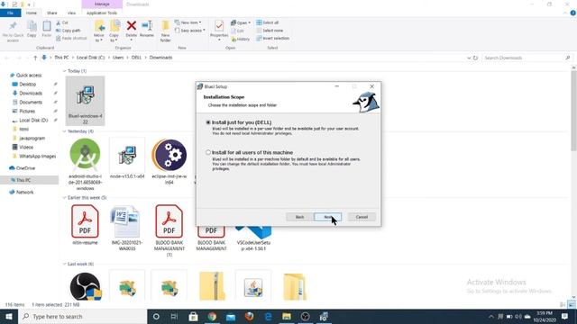This screenshot has width=577, height=324.
Task: Open Desktop in navigation pane
Action: [x=28, y=84]
